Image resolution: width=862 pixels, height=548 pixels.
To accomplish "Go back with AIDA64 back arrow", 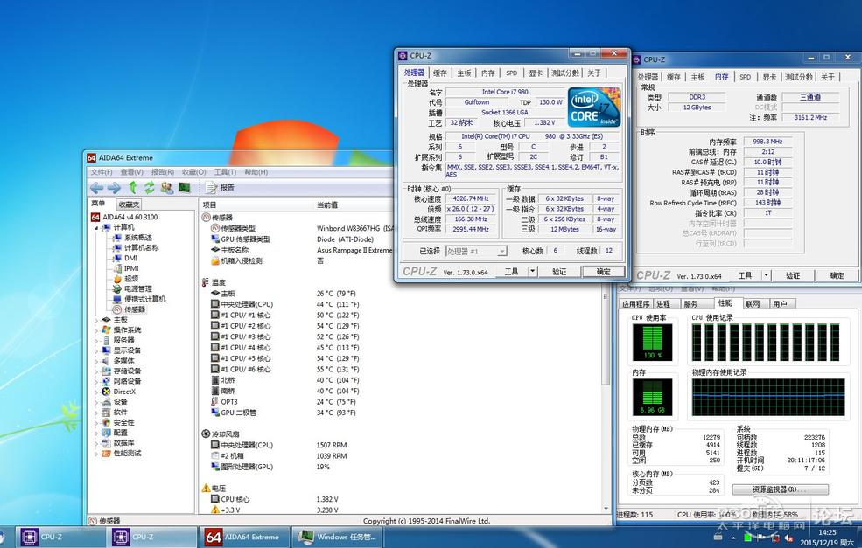I will coord(97,188).
